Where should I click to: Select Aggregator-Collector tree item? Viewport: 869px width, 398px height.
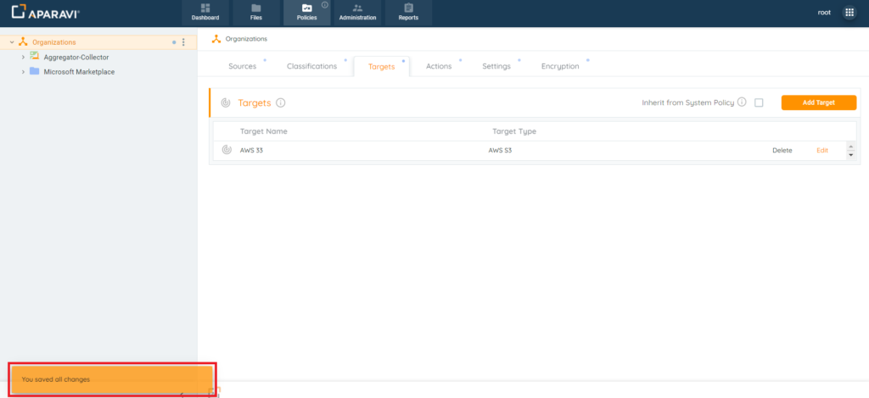coord(76,57)
